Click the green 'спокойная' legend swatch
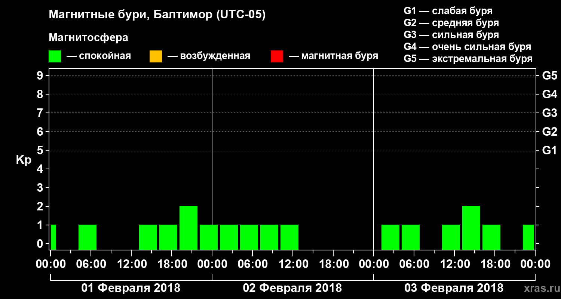This screenshot has height=299, width=561. click(55, 56)
